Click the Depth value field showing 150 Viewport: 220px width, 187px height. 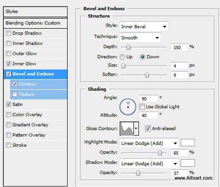(x=180, y=47)
